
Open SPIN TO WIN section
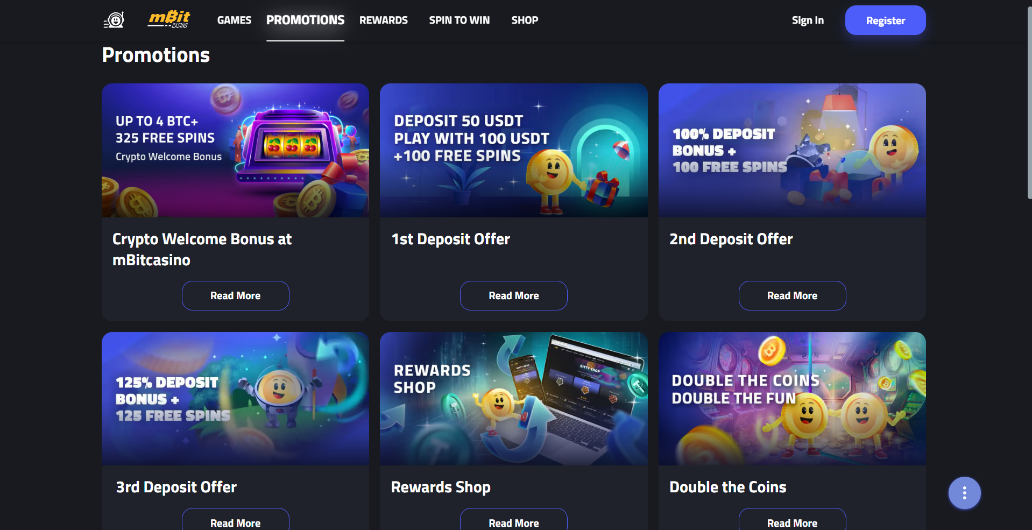coord(460,20)
